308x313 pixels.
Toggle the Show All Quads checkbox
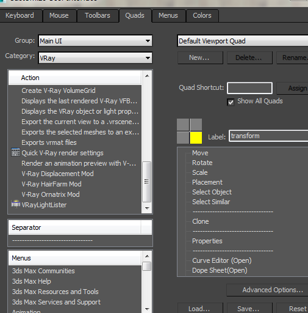[231, 101]
